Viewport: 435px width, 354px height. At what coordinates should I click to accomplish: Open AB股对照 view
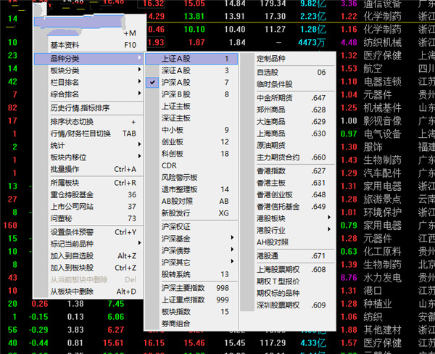191,201
